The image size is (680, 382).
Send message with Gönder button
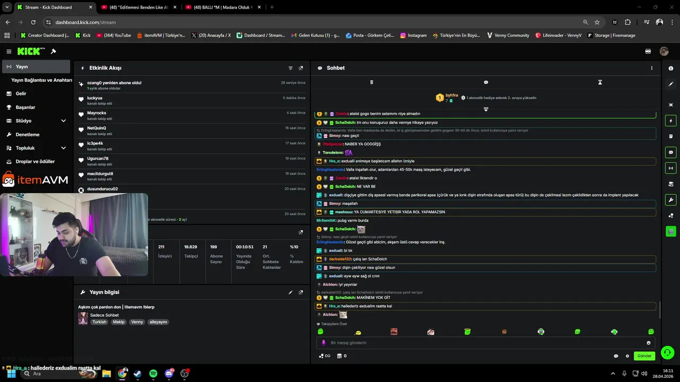pos(644,356)
